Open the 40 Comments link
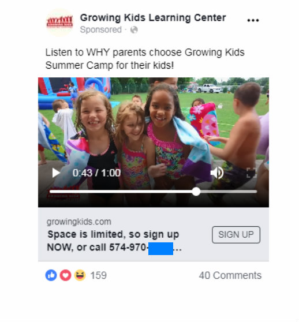The width and height of the screenshot is (299, 322). (x=230, y=275)
